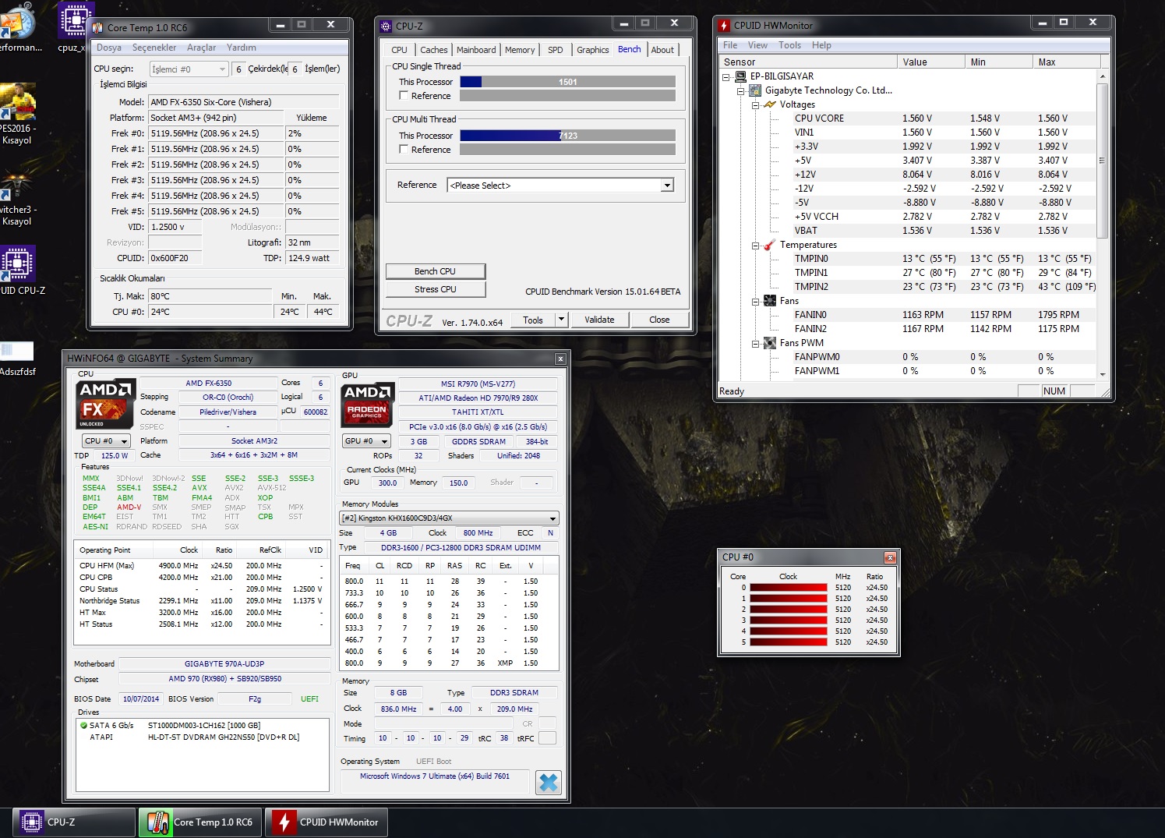Screen dimensions: 1165x838
Task: Click the Fans node icon in HWMonitor
Action: pyautogui.click(x=770, y=301)
